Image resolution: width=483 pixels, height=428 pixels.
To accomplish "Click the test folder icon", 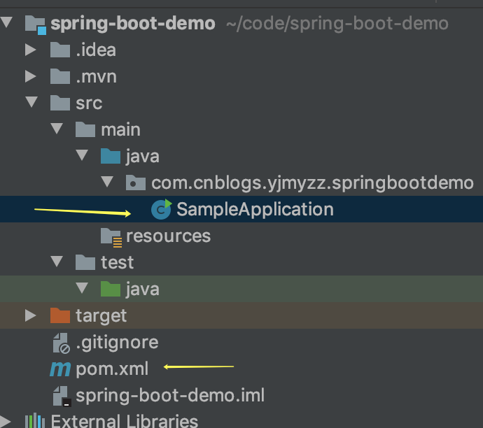I will tap(85, 262).
